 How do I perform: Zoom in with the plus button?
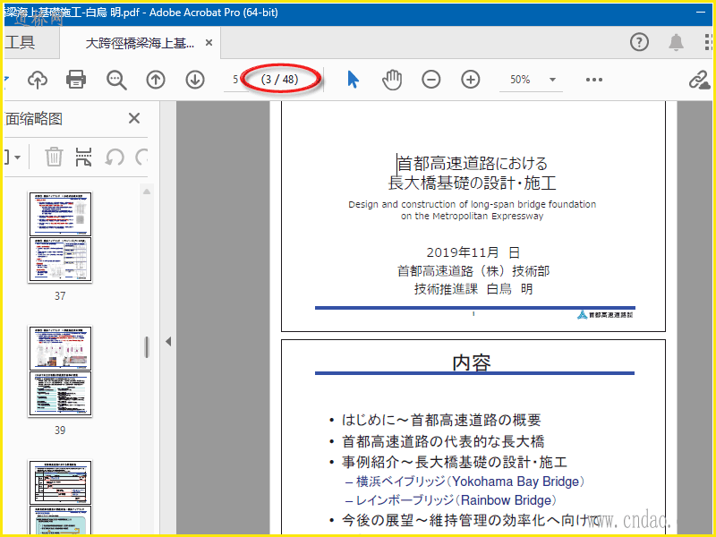(471, 80)
